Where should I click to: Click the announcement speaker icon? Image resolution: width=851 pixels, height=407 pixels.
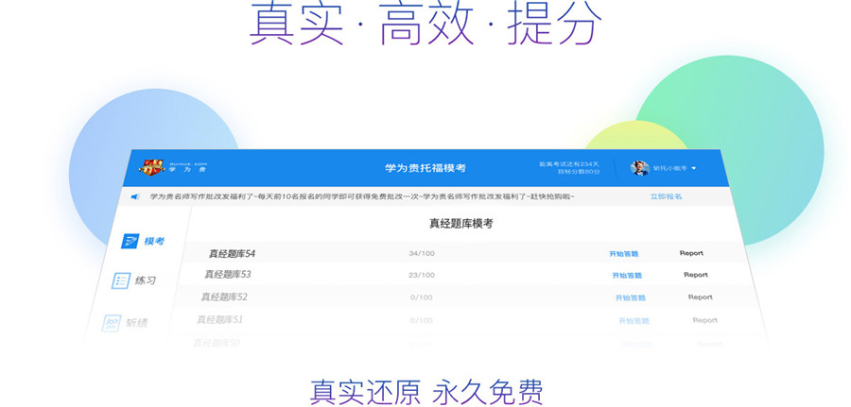(x=135, y=197)
